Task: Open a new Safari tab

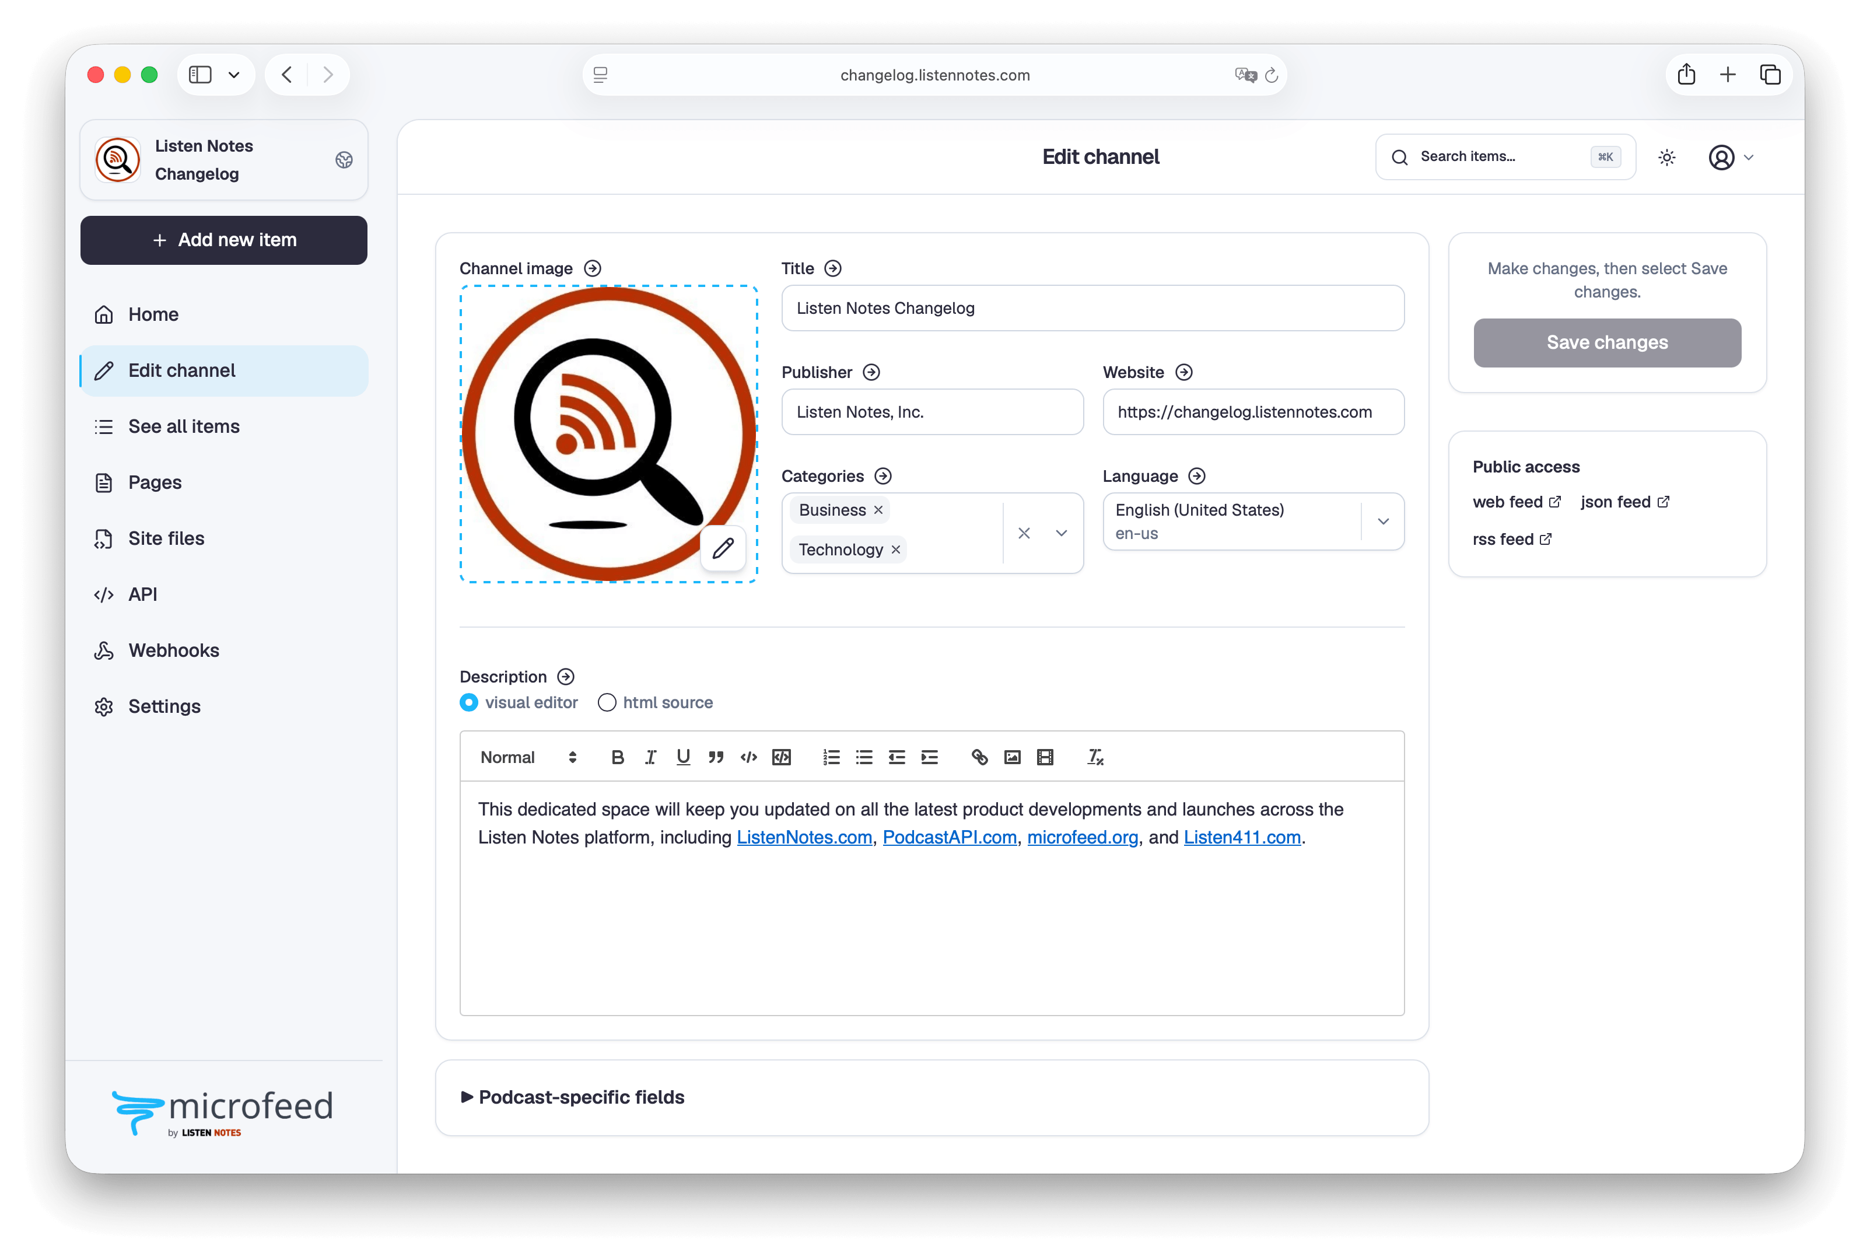Action: coord(1728,75)
